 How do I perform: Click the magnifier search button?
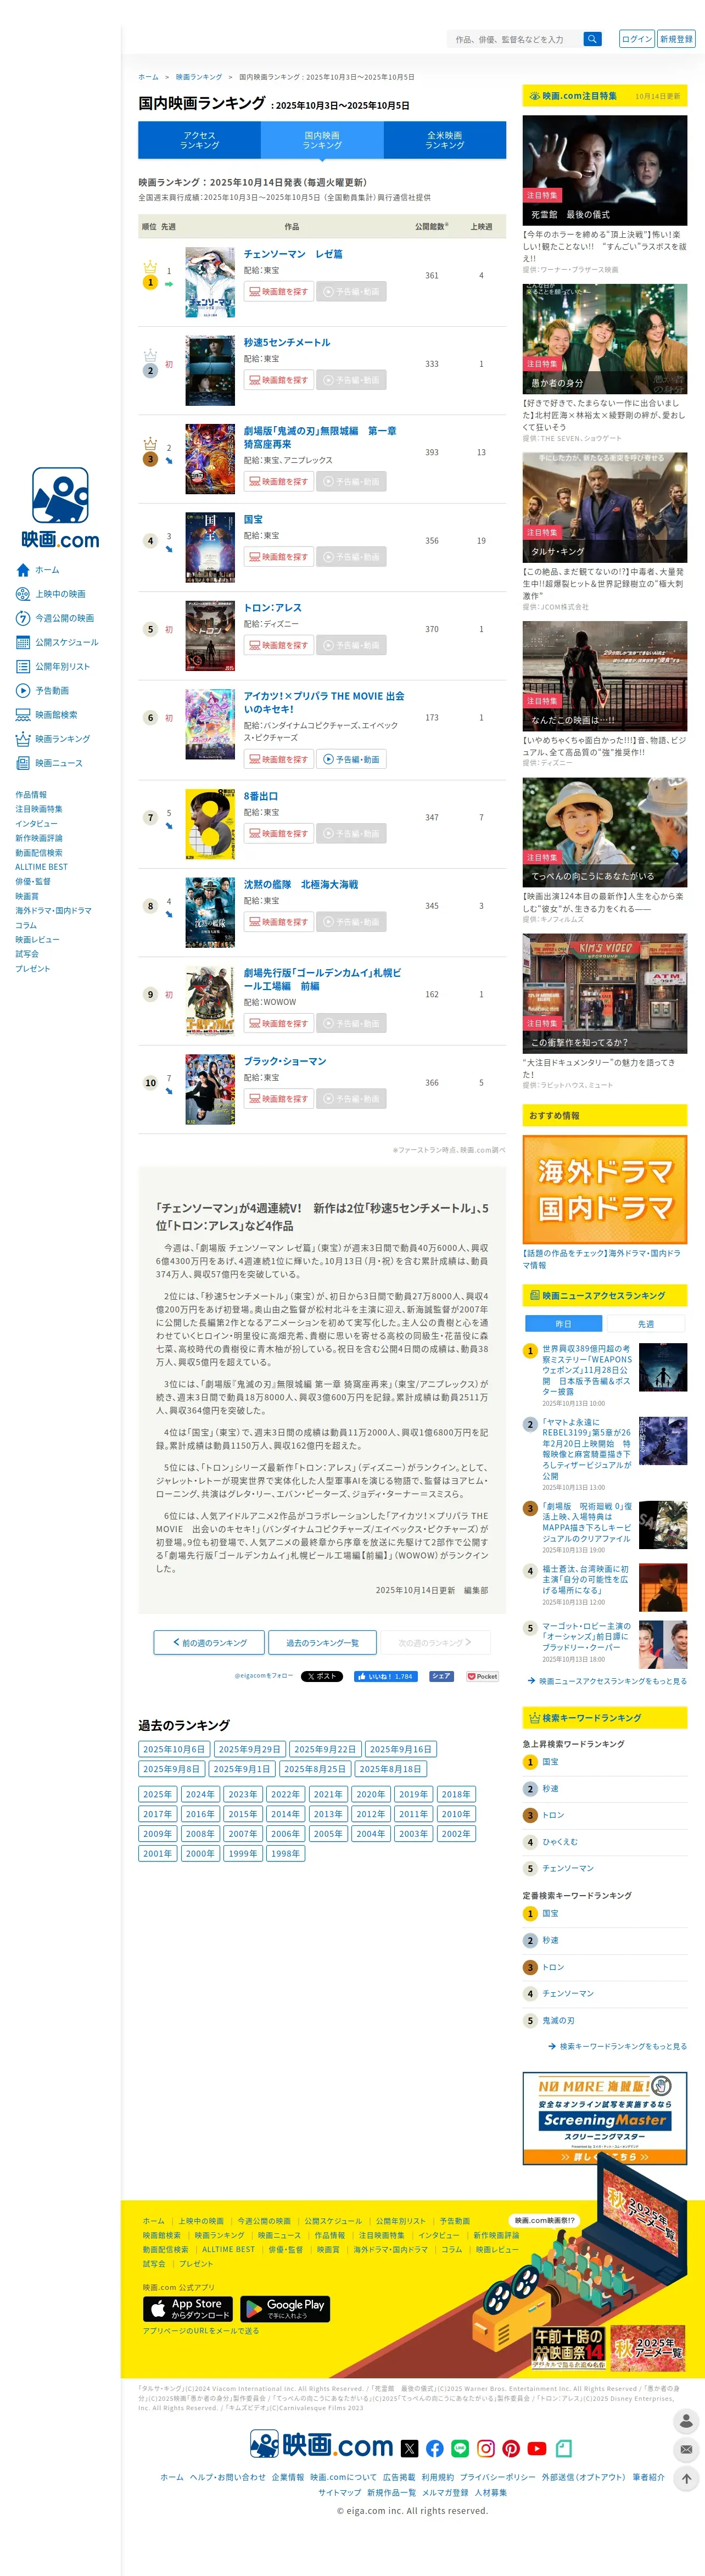[x=592, y=39]
